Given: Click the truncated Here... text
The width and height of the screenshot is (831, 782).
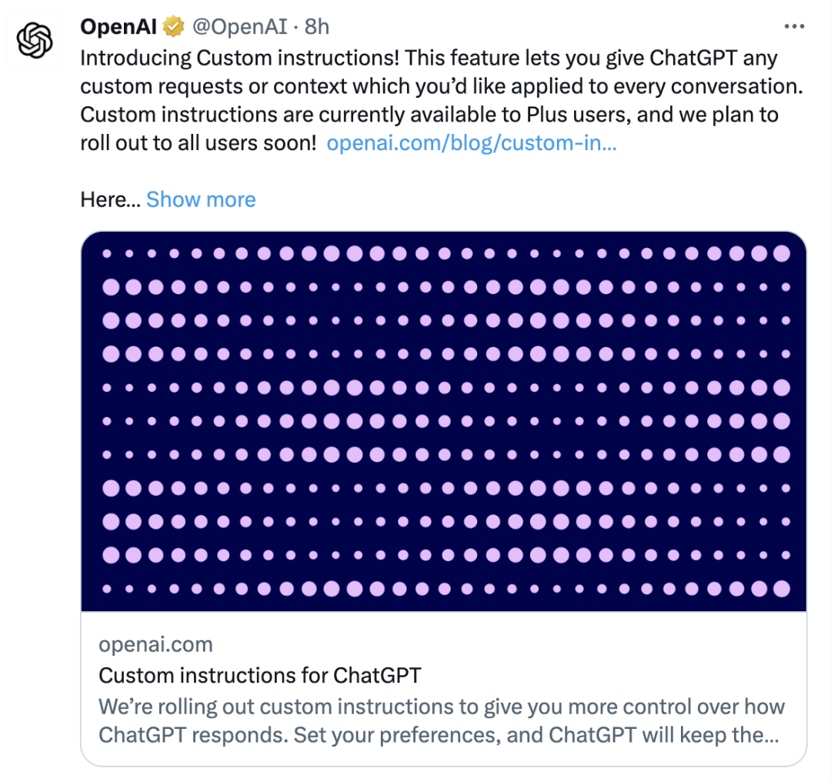Looking at the screenshot, I should [110, 200].
